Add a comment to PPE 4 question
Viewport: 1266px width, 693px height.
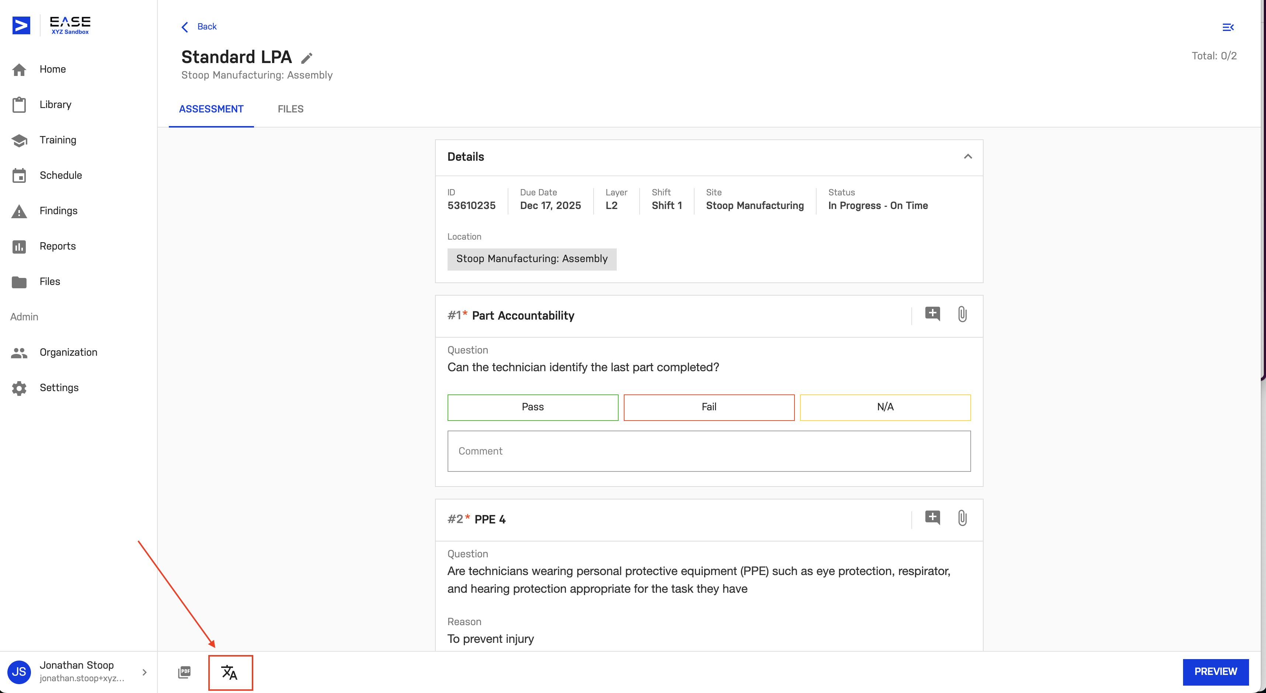(932, 518)
